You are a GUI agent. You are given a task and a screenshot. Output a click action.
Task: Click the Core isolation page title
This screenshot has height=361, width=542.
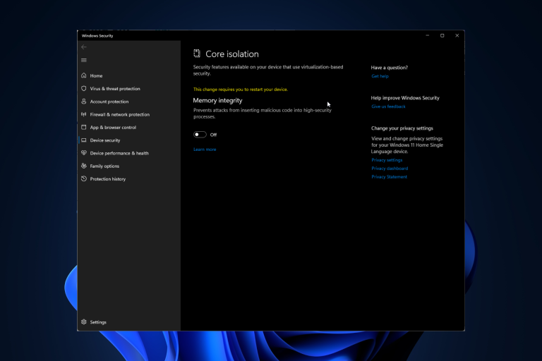232,54
